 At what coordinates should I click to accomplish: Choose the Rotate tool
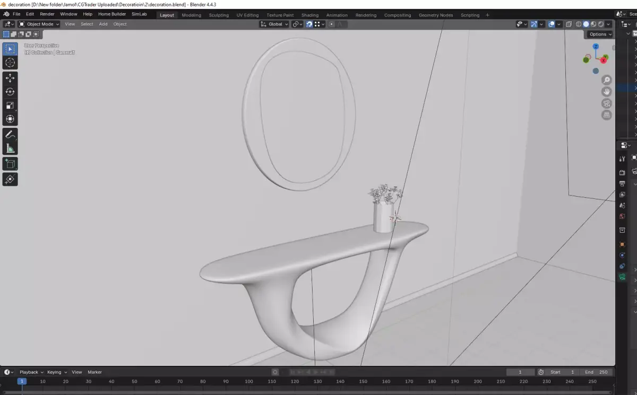click(x=10, y=92)
